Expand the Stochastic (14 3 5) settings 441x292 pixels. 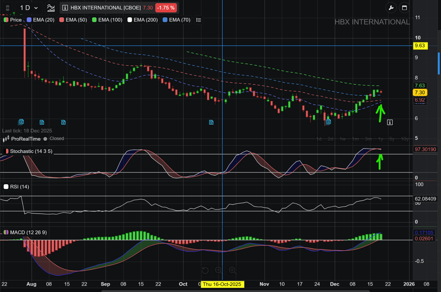(28, 151)
